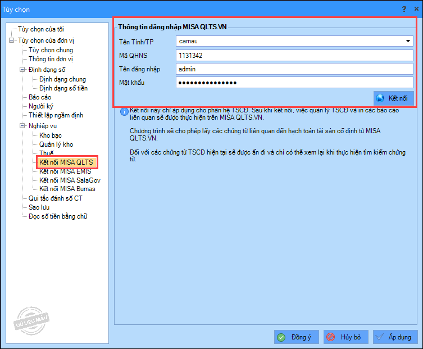The width and height of the screenshot is (423, 349).
Task: Select Định dạng số in the tree
Action: (x=47, y=70)
